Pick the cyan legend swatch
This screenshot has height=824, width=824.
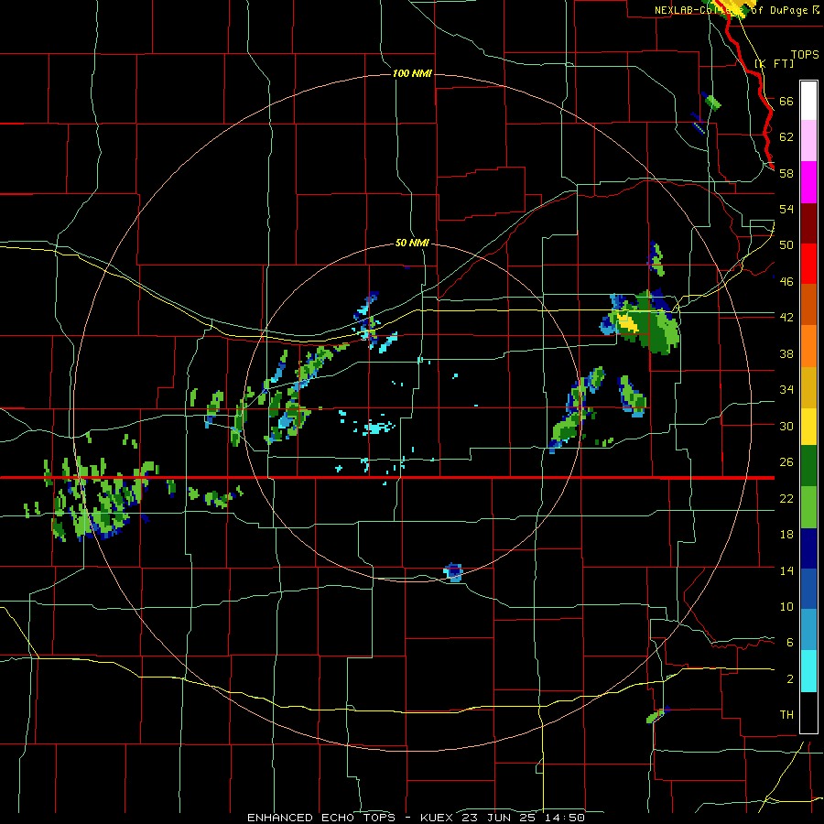tap(808, 670)
